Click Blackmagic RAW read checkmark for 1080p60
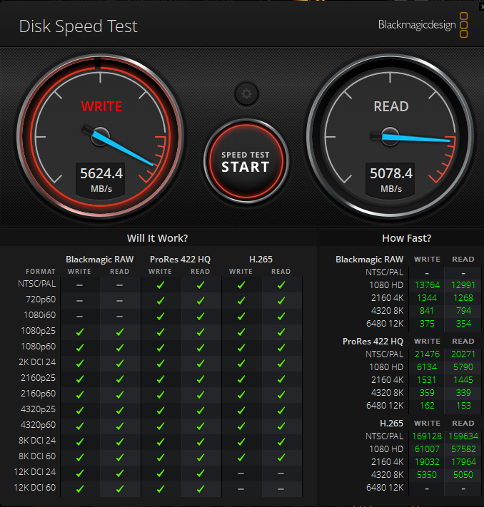 pos(120,347)
